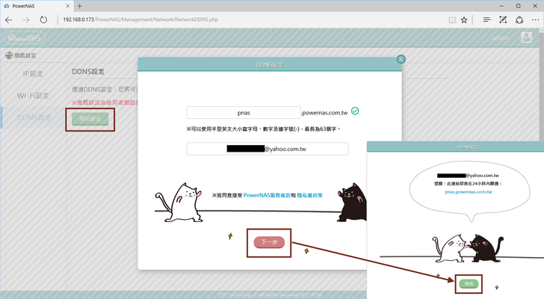The height and width of the screenshot is (299, 544).
Task: Click the hostname field containing pnas
Action: pyautogui.click(x=244, y=113)
